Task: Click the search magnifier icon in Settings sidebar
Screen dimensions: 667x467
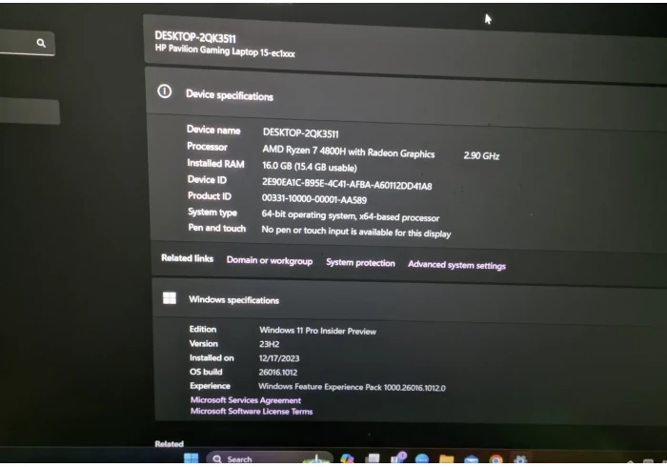Action: 41,43
